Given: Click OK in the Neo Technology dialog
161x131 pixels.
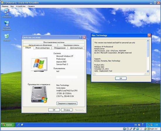Looking at the screenshot, I should (121, 78).
